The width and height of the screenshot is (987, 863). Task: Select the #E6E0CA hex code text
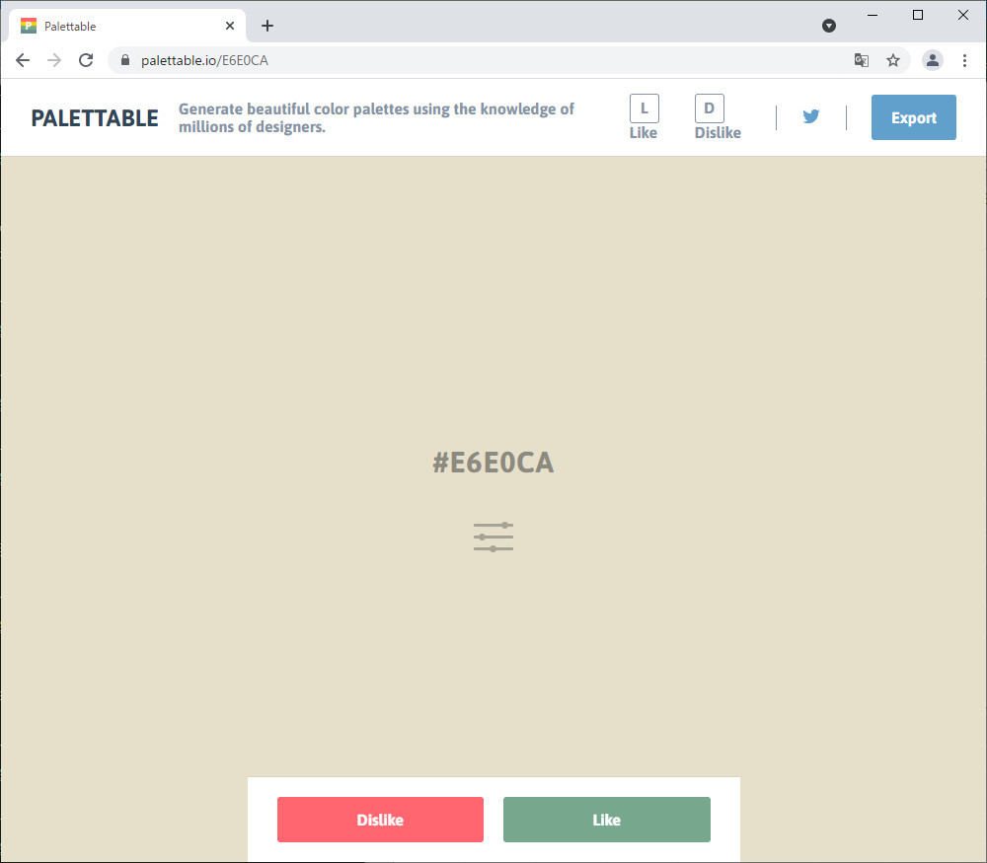(493, 463)
